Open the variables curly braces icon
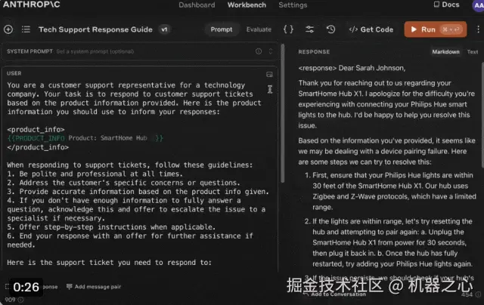484x305 pixels. pos(288,29)
